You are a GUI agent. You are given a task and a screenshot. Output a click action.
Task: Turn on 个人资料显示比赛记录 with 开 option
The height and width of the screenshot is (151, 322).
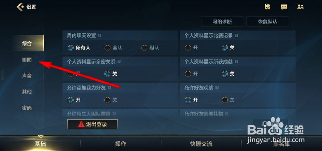(x=191, y=48)
